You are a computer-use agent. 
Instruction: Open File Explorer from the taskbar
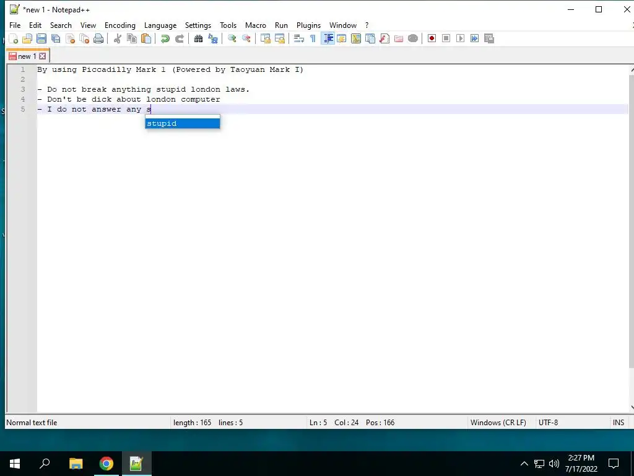76,464
